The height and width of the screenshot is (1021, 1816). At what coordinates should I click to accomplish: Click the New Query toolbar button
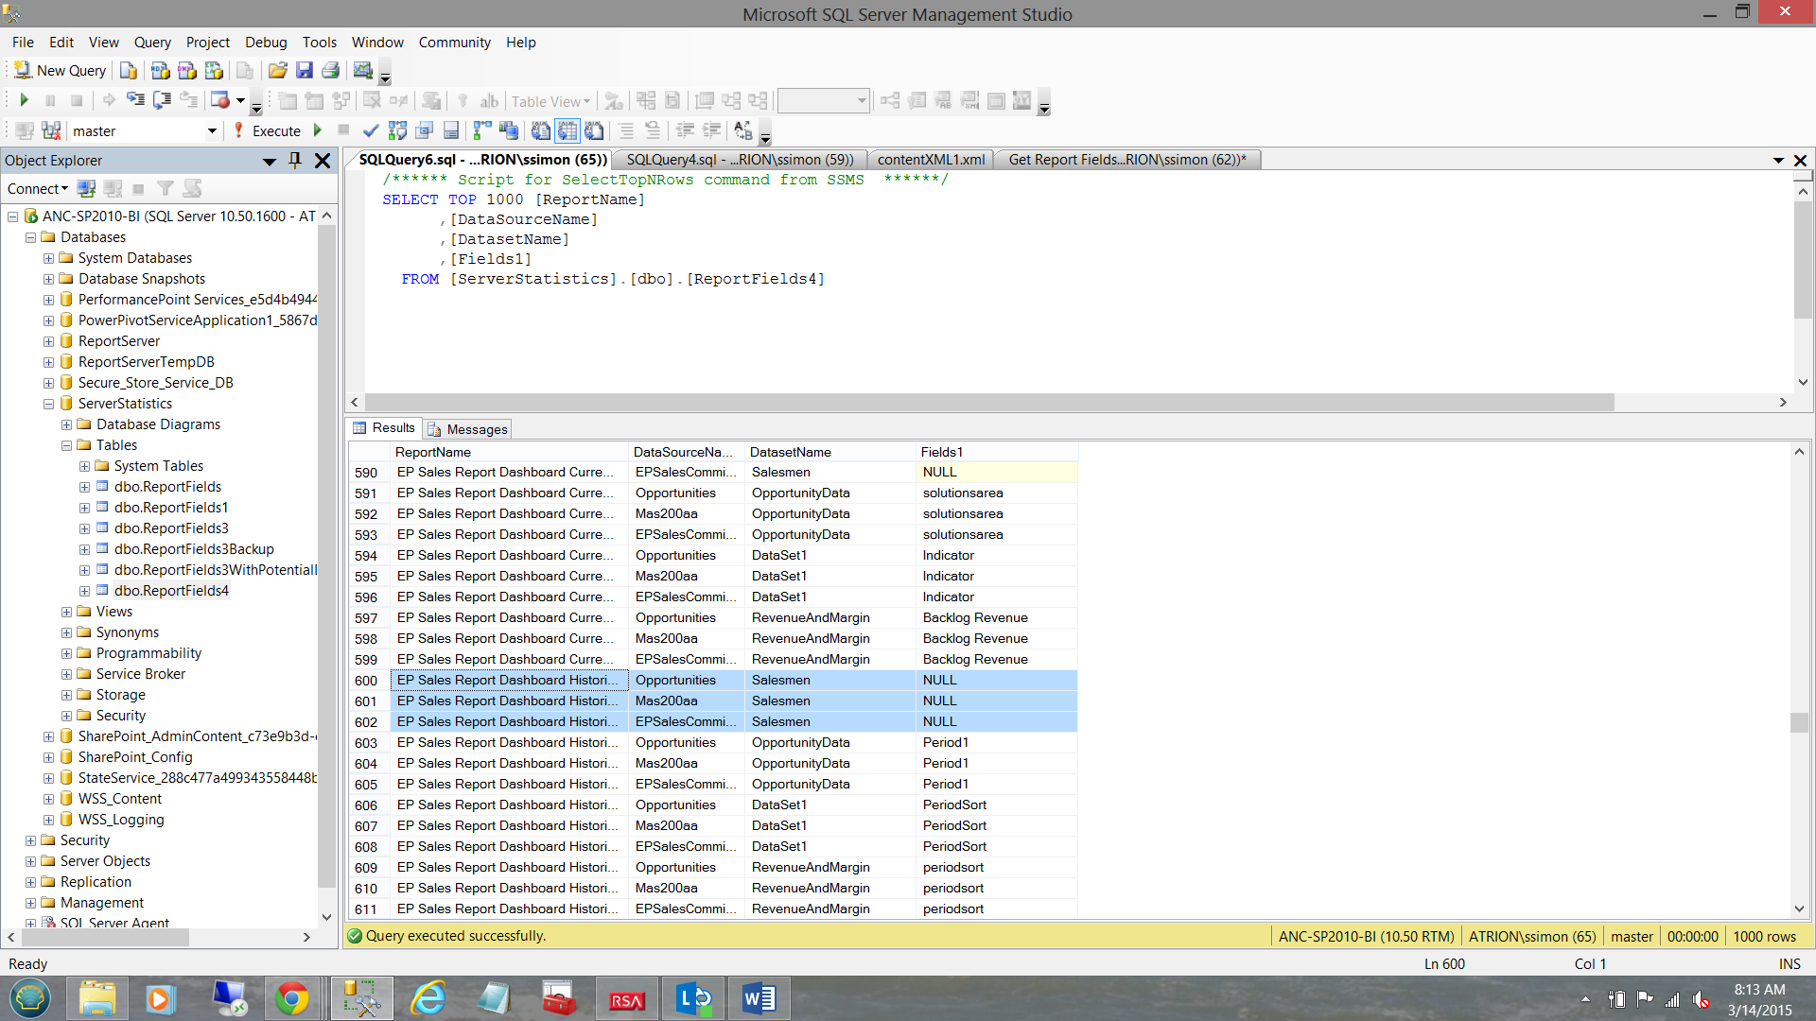[x=60, y=71]
